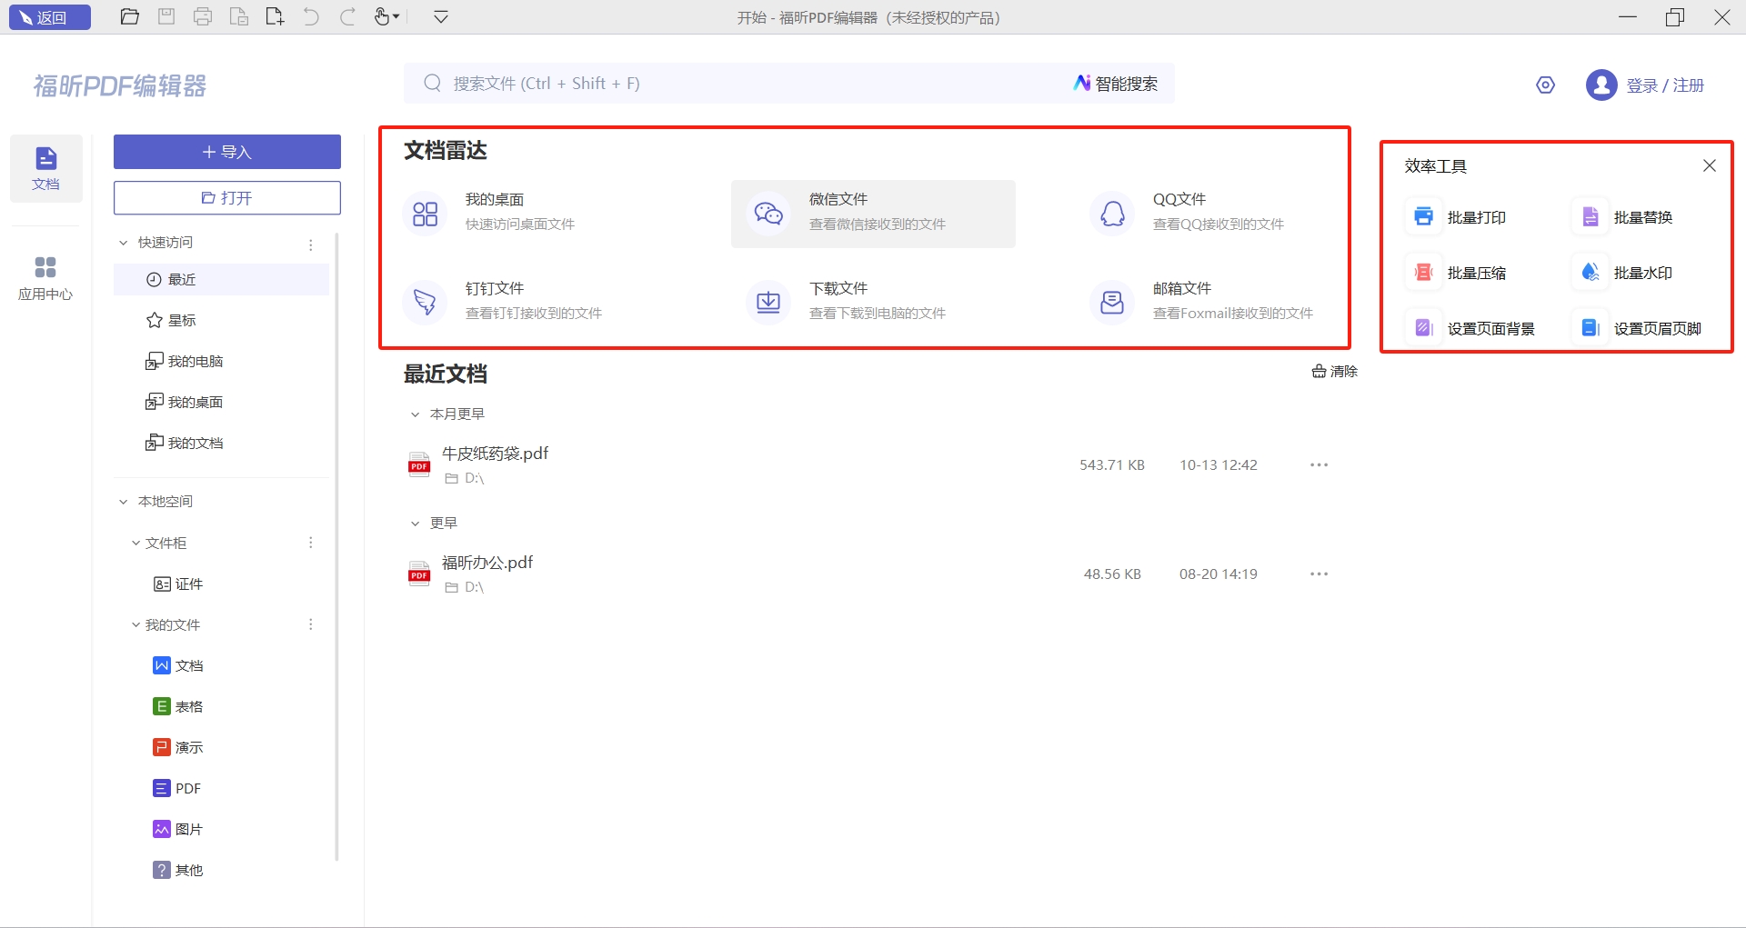This screenshot has width=1746, height=928.
Task: Open QQ文件 card
Action: coord(1216,214)
